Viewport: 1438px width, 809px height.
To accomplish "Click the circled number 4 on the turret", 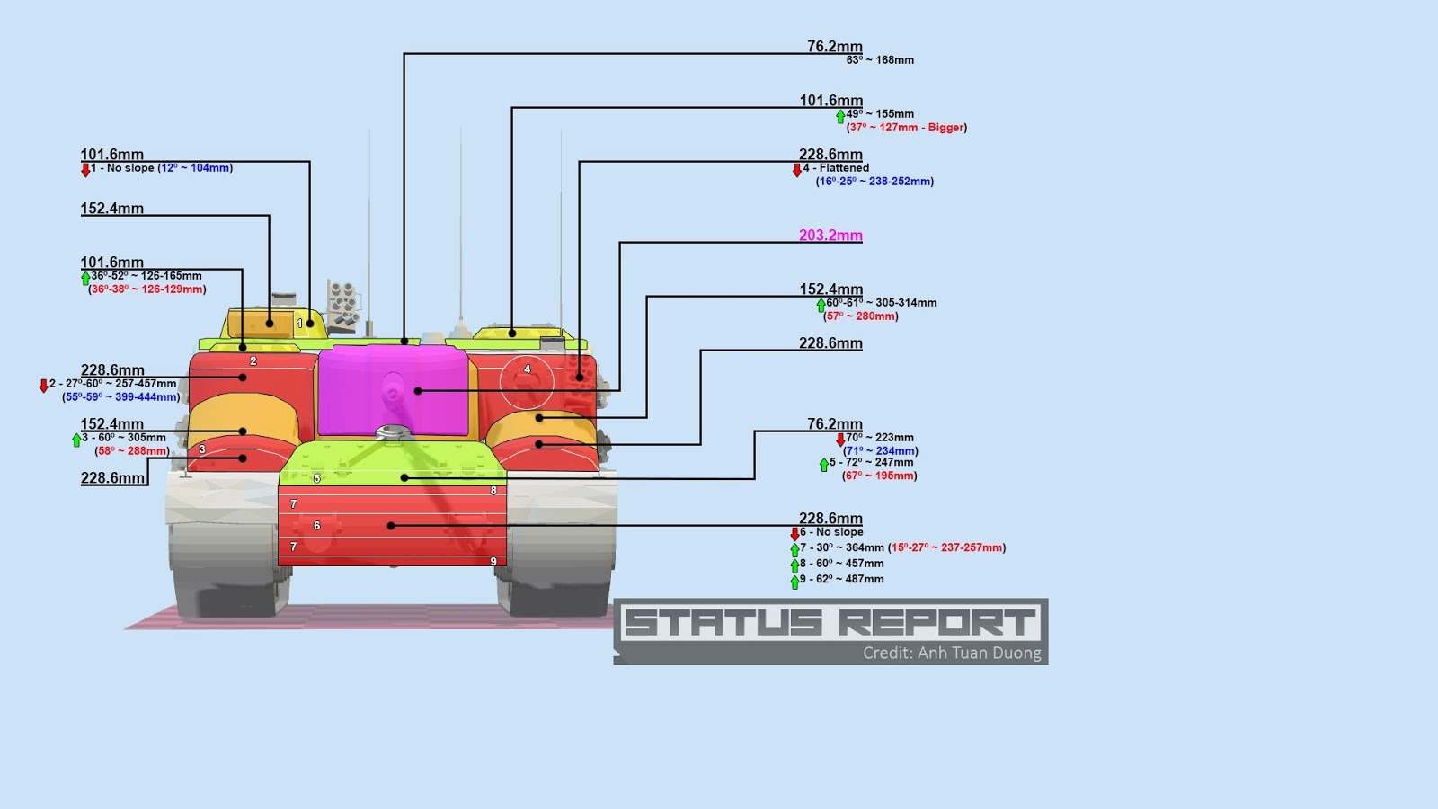I will [x=528, y=369].
